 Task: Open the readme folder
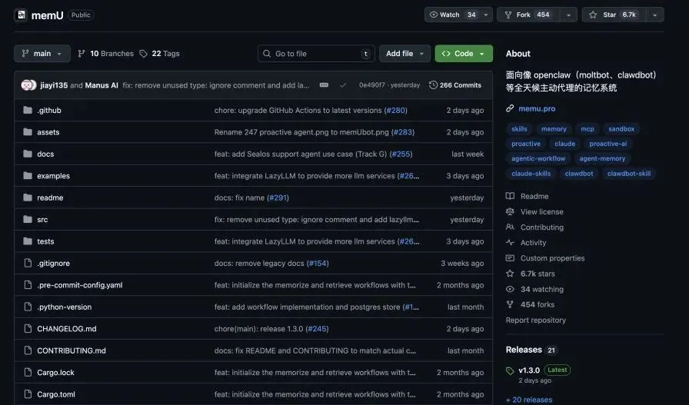(x=50, y=198)
